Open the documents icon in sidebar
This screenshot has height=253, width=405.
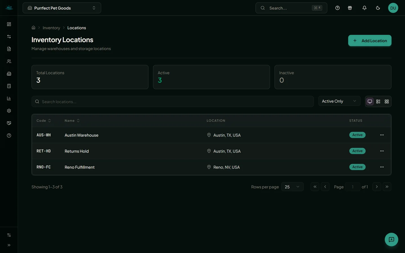[x=9, y=49]
